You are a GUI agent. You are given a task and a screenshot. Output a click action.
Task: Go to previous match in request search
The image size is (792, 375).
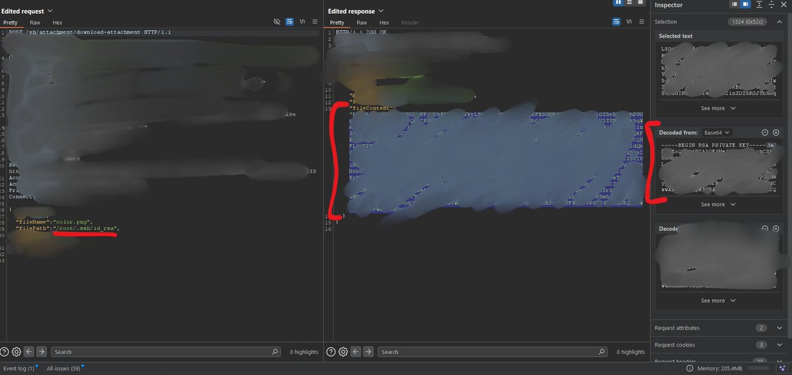(x=29, y=352)
